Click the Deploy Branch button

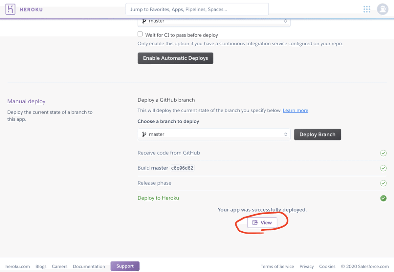tap(317, 135)
